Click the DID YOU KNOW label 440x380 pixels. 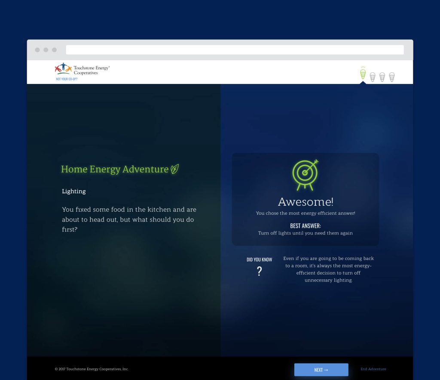tap(259, 260)
